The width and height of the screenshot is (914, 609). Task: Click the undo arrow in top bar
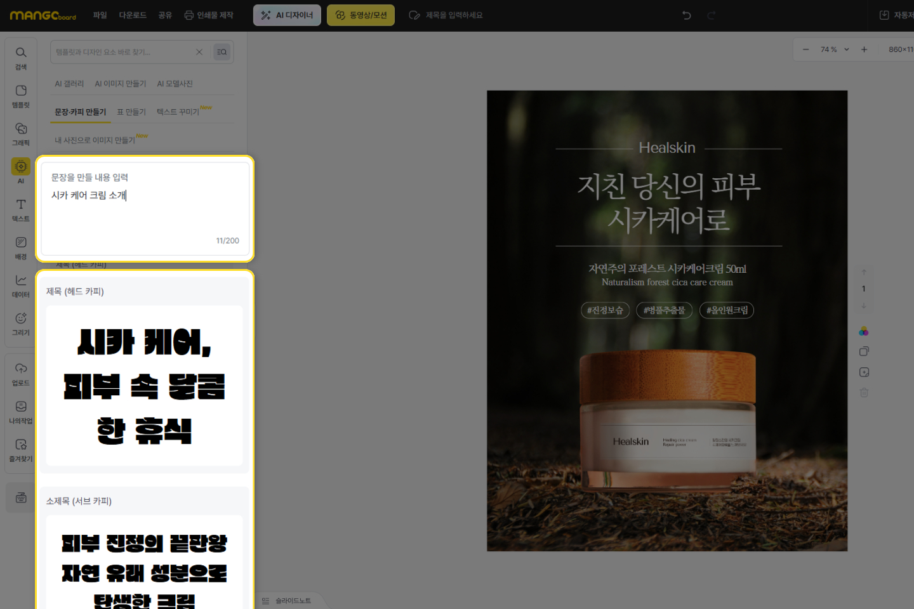(x=687, y=15)
